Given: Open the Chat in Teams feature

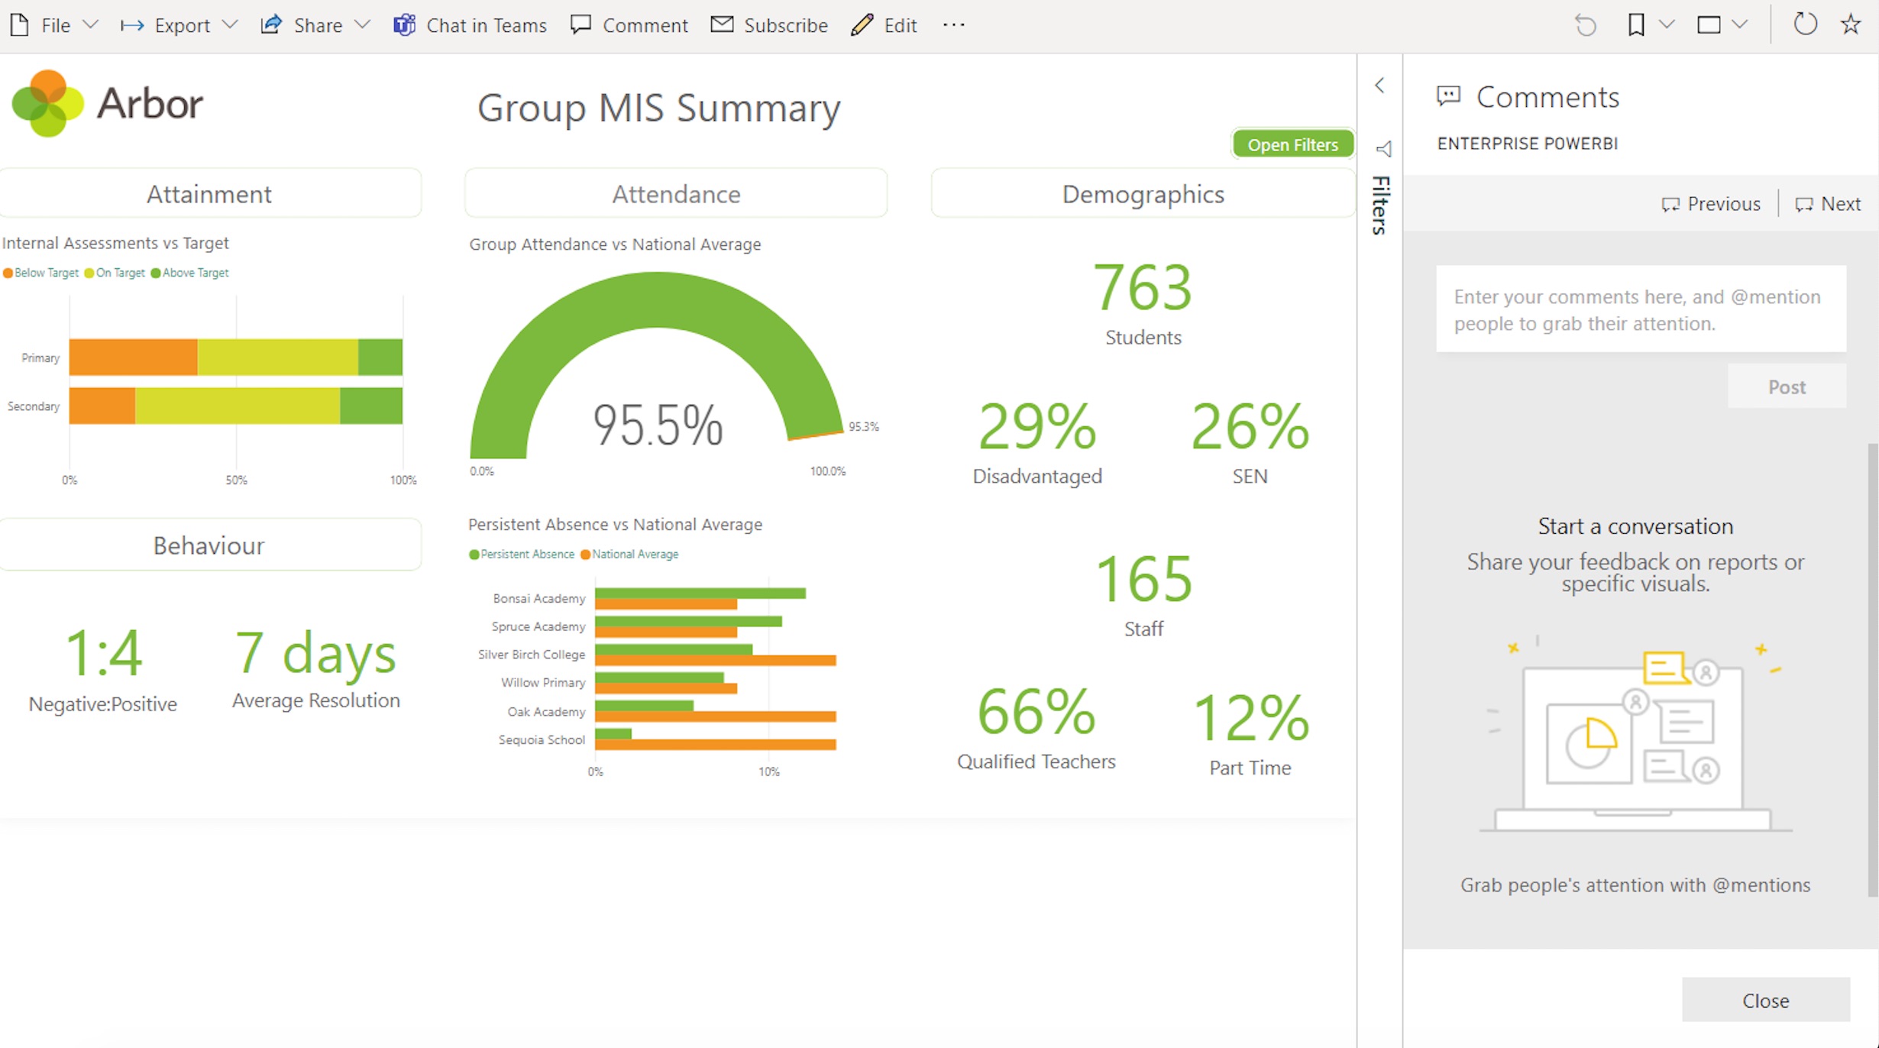Looking at the screenshot, I should [470, 24].
